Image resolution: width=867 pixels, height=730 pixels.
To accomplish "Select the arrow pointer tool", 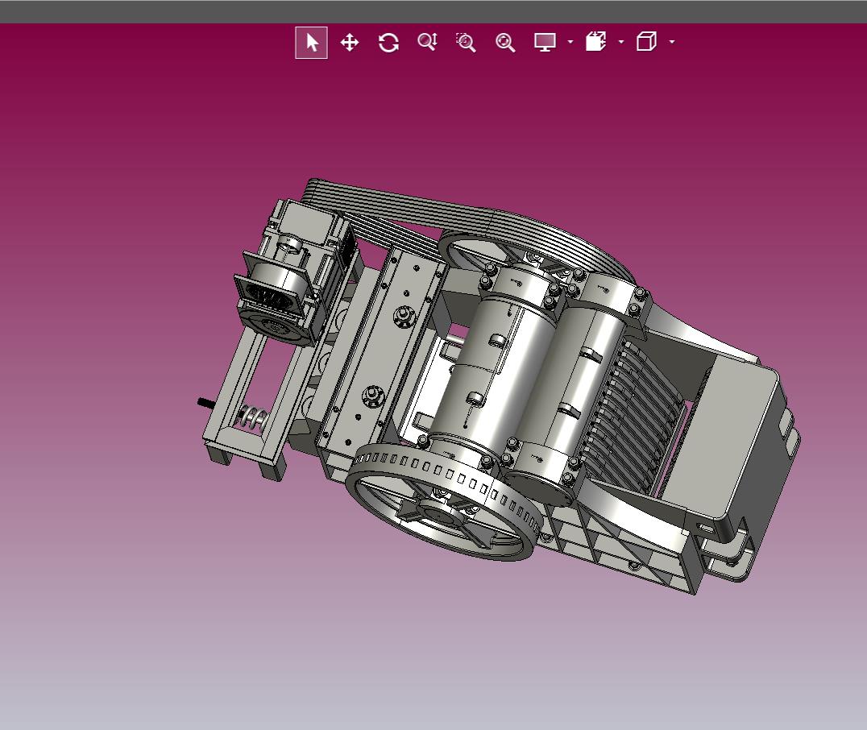I will pos(311,43).
